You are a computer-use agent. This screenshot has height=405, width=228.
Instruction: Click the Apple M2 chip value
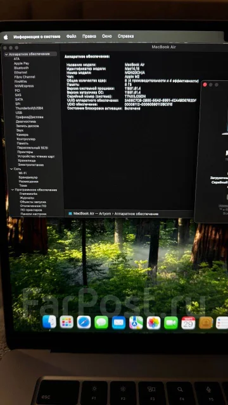[132, 77]
